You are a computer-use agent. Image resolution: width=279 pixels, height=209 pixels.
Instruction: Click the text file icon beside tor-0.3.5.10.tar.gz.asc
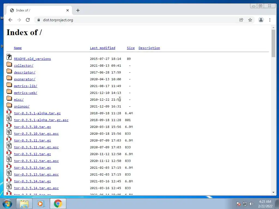(9, 132)
